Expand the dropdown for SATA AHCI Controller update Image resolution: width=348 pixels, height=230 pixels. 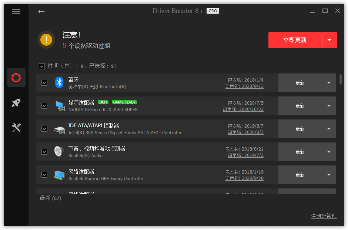pos(329,129)
